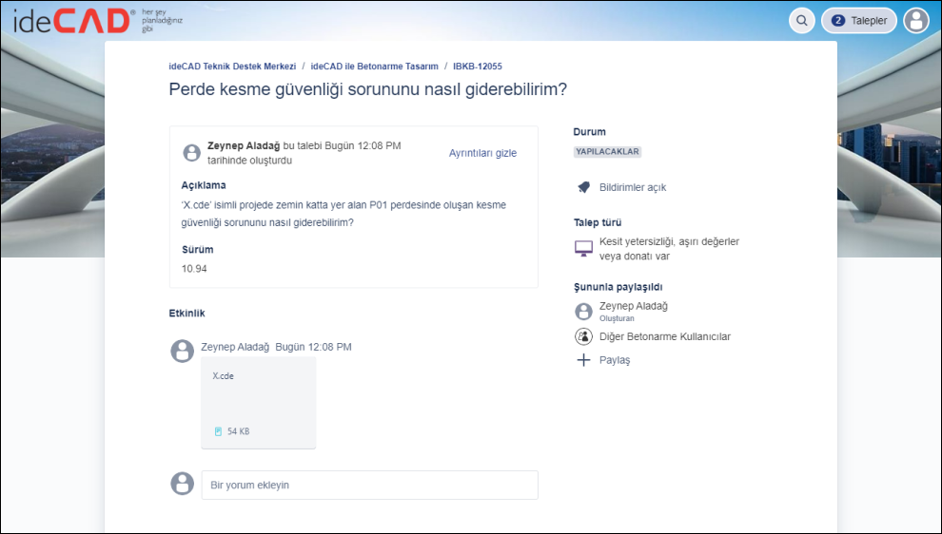
Task: Share the request via Paylaş
Action: (x=615, y=360)
